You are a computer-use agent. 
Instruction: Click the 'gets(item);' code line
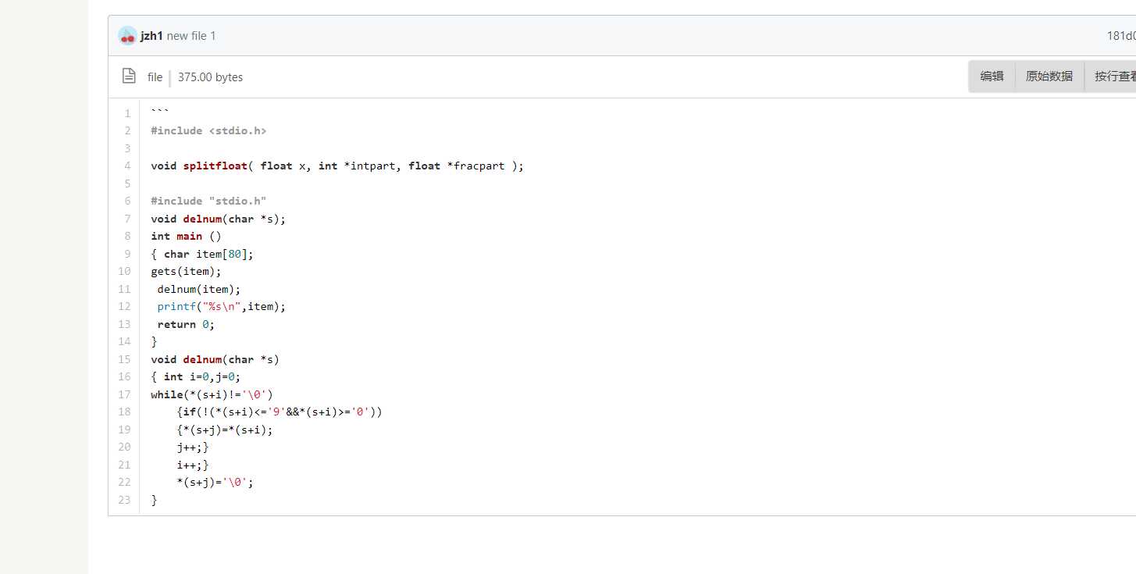186,271
